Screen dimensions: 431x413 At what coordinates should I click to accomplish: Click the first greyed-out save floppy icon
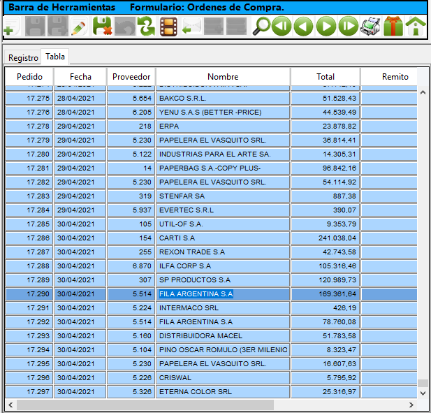(x=35, y=27)
